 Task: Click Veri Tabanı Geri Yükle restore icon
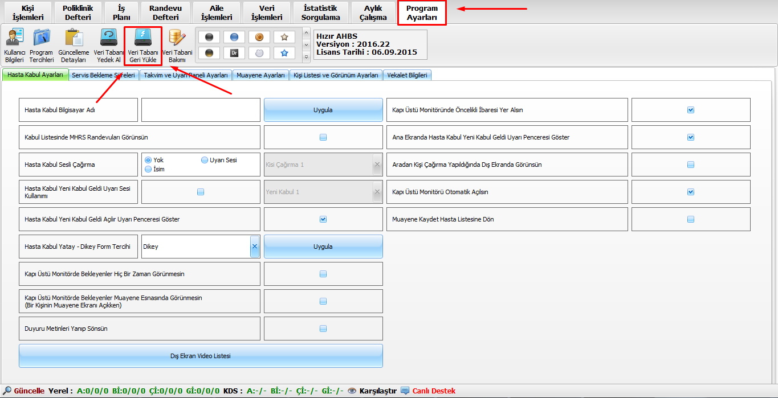(143, 45)
